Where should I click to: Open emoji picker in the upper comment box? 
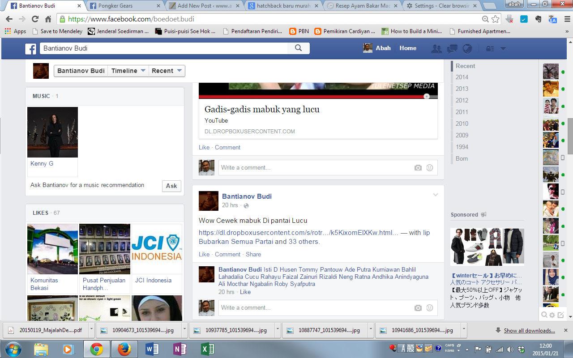(x=430, y=168)
